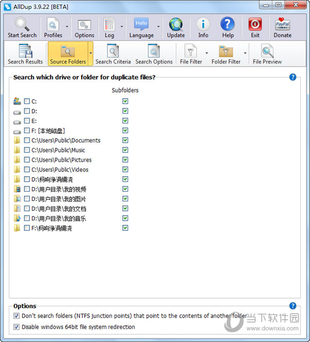Select the C:\Users\Public\Pictures path text
Image resolution: width=310 pixels, height=342 pixels.
pos(61,160)
